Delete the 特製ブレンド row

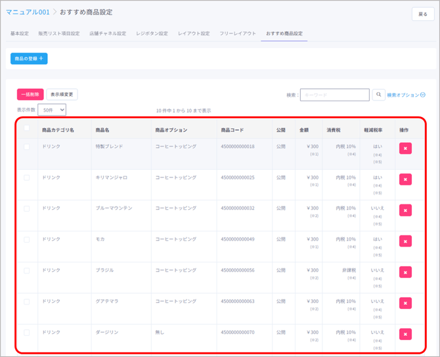coord(405,149)
